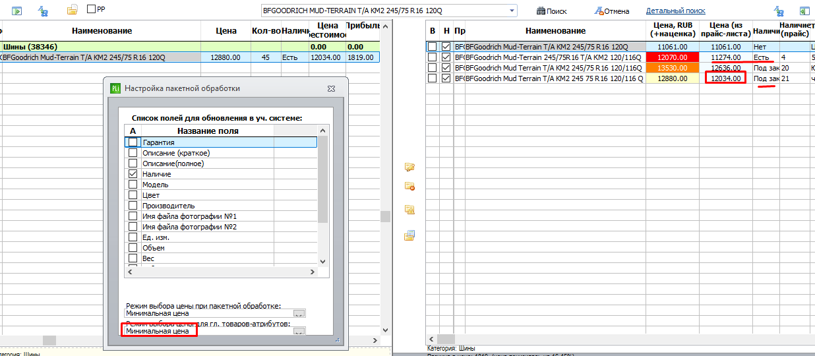
Task: Click the right panel's font translate icon
Action: pos(779,11)
